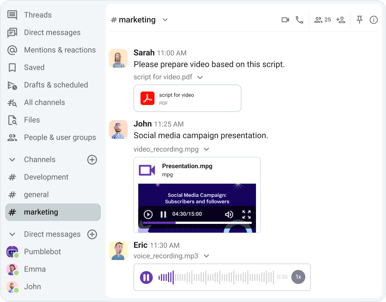
Task: Pause Eric's voice recording playback
Action: 146,277
